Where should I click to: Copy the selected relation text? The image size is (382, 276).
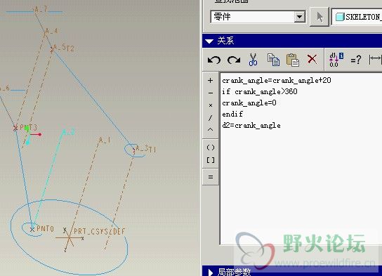pos(273,60)
